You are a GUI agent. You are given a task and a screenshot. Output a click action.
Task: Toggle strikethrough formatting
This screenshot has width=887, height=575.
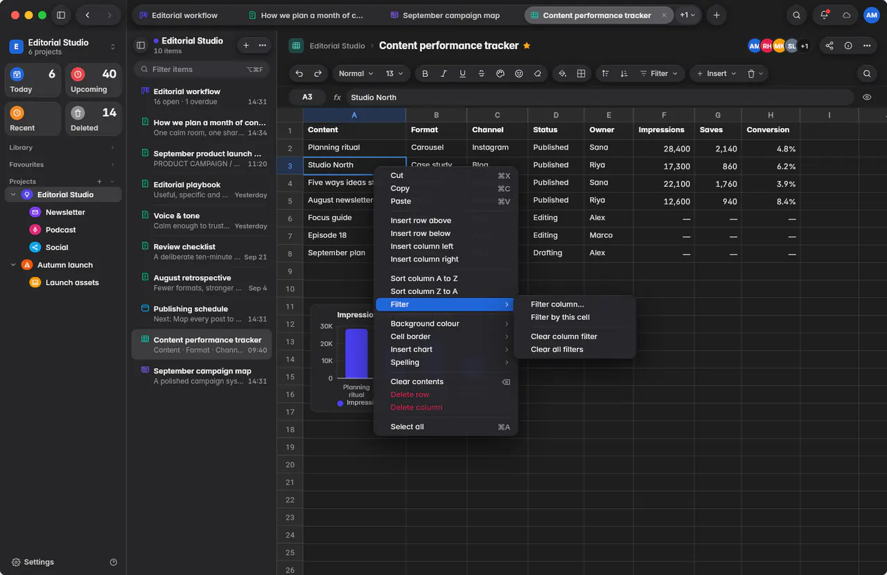[x=482, y=73]
